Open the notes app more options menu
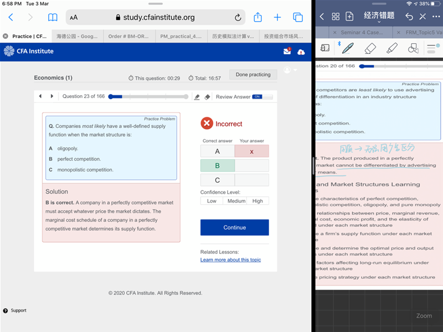 pyautogui.click(x=436, y=17)
